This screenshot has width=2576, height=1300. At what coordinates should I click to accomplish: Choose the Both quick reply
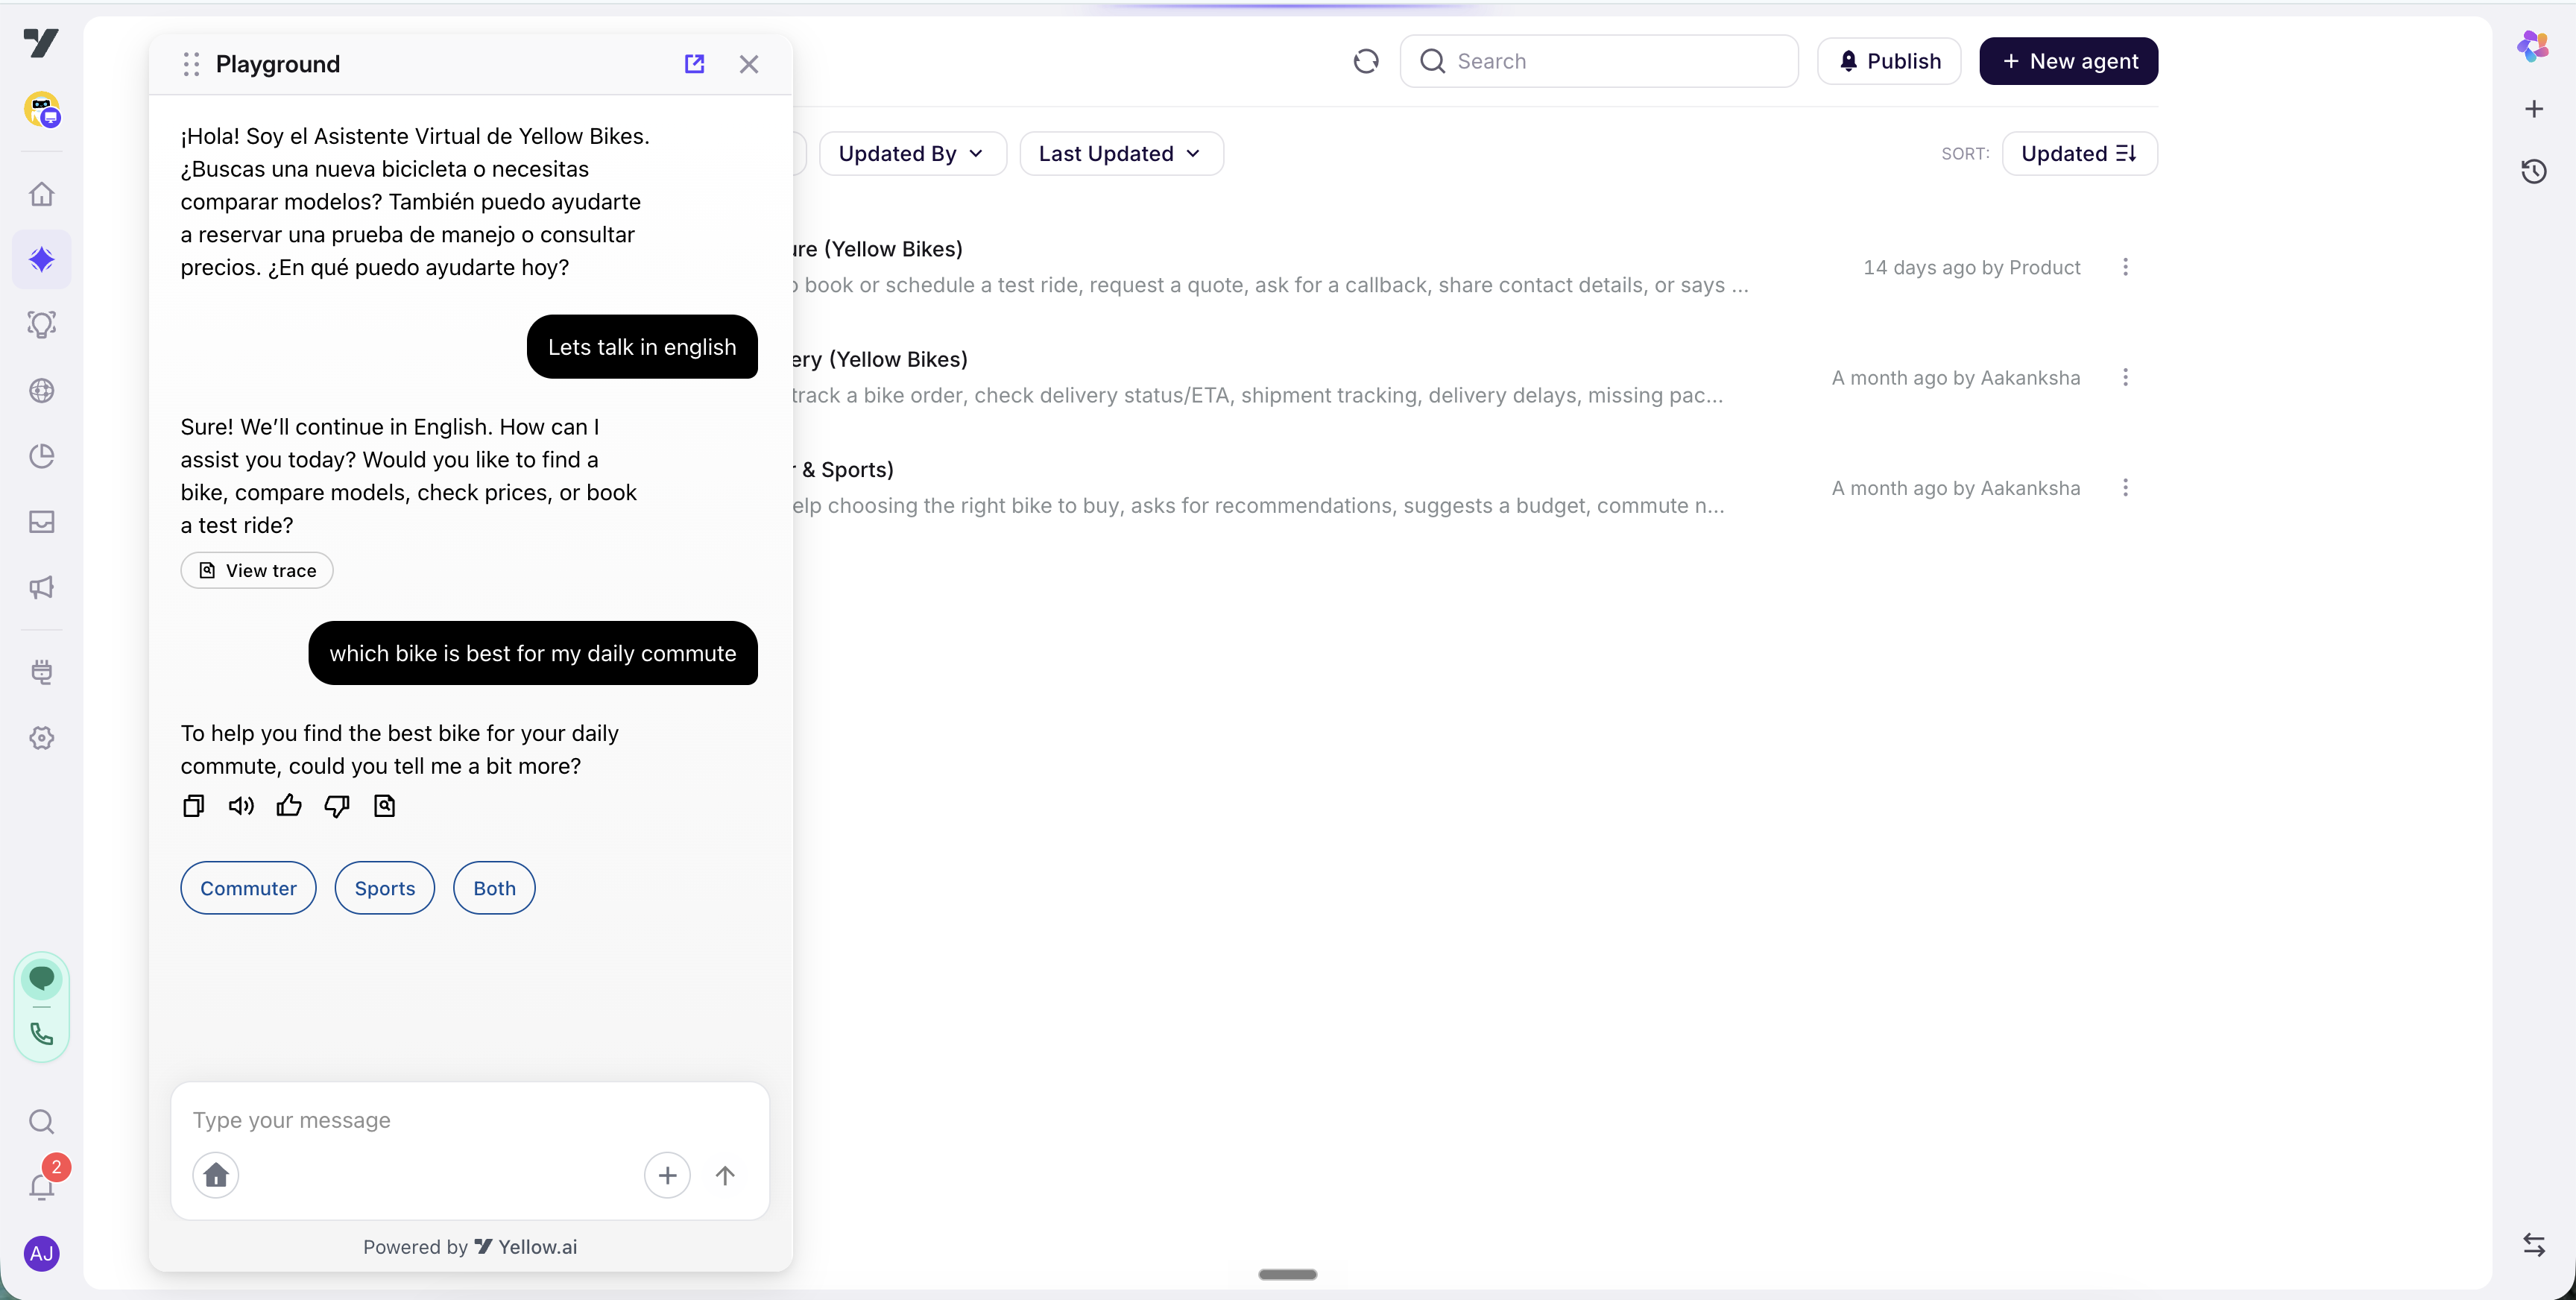pyautogui.click(x=494, y=888)
